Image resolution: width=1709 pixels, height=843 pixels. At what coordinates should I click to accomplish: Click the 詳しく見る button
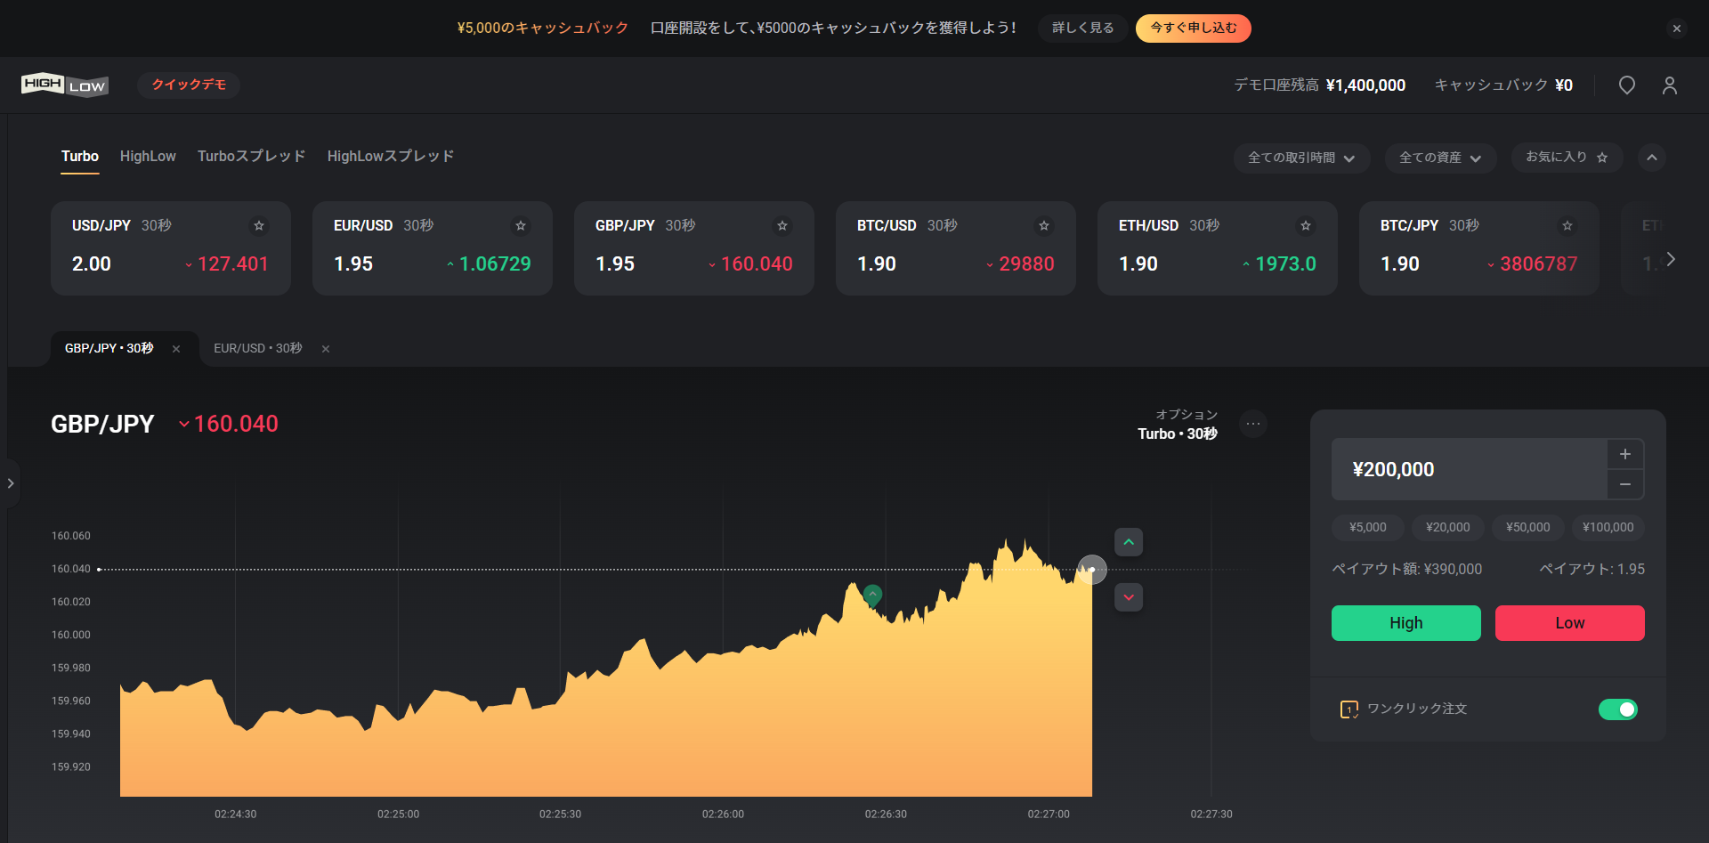coord(1083,28)
